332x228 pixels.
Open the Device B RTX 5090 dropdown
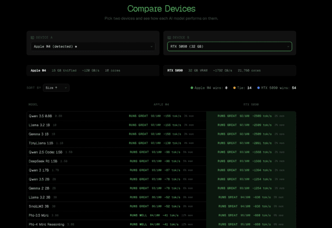pyautogui.click(x=229, y=46)
